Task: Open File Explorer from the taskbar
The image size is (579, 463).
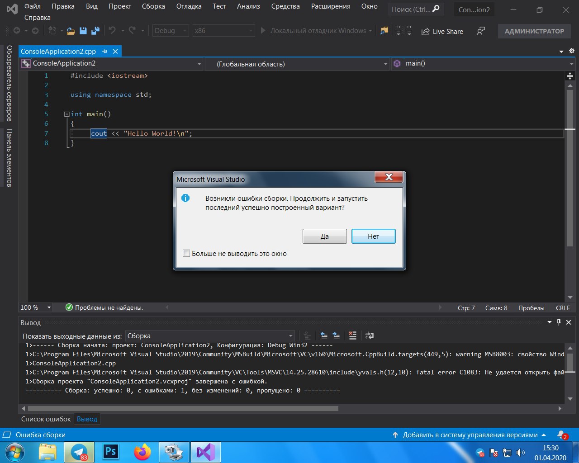Action: [47, 452]
